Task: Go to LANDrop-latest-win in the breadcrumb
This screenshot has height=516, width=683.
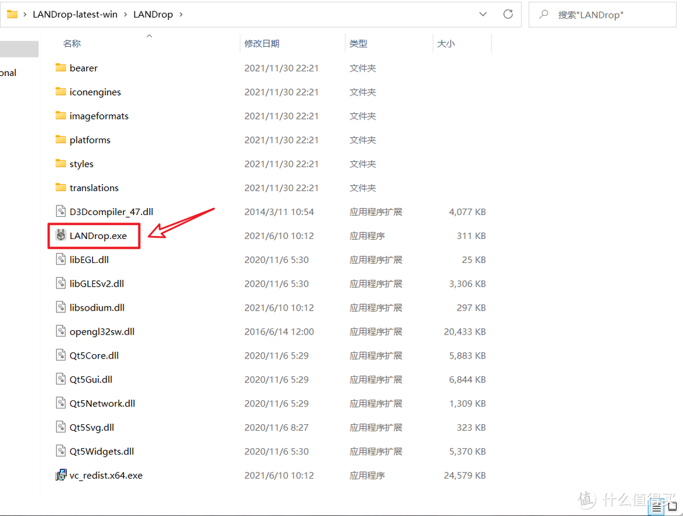Action: tap(75, 15)
